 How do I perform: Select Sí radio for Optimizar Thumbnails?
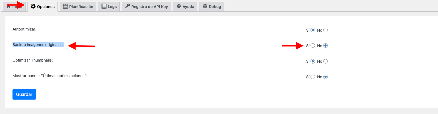tap(313, 61)
